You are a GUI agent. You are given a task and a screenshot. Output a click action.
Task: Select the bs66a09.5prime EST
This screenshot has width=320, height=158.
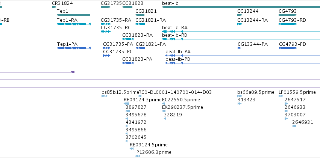(240, 96)
